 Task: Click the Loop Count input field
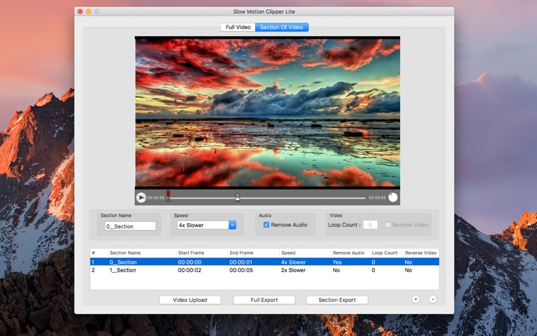point(370,225)
